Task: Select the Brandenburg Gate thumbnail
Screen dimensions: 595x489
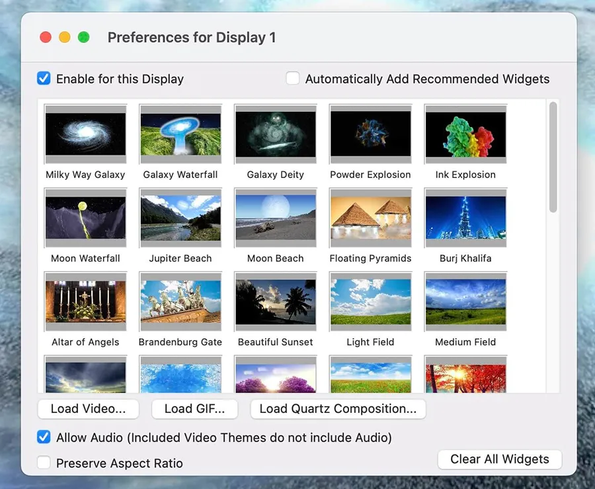Action: point(180,302)
